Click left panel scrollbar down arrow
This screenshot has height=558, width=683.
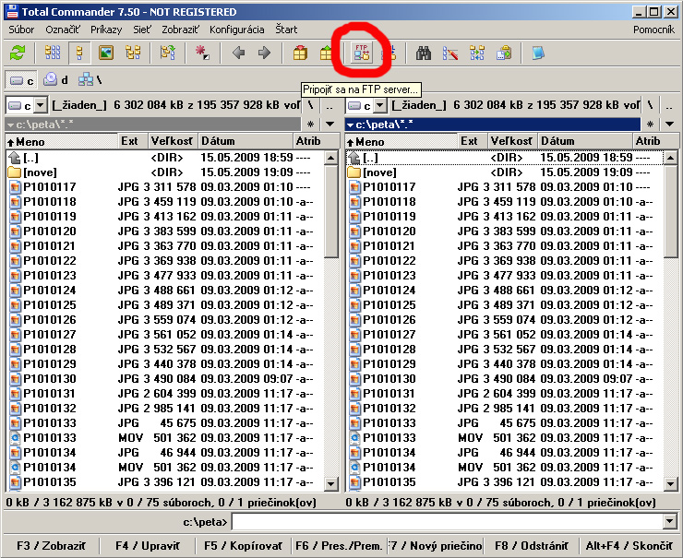pyautogui.click(x=331, y=483)
